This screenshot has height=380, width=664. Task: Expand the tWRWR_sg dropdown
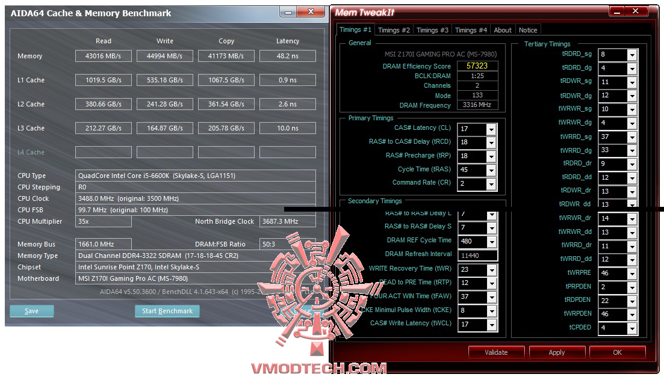(x=632, y=109)
